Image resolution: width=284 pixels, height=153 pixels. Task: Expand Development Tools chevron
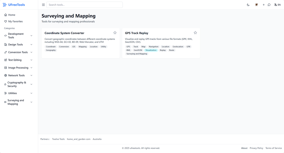pos(31,35)
